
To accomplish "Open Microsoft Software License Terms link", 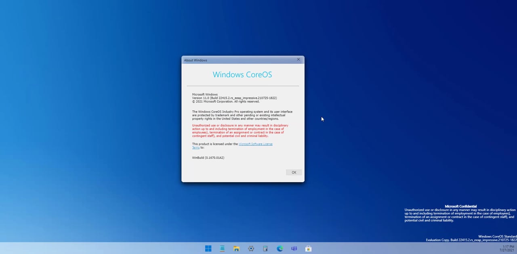I will click(x=255, y=144).
